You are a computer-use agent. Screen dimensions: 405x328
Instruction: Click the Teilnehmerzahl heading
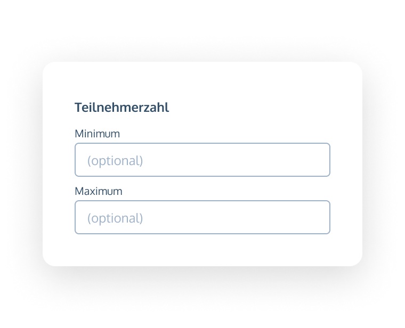coord(122,107)
